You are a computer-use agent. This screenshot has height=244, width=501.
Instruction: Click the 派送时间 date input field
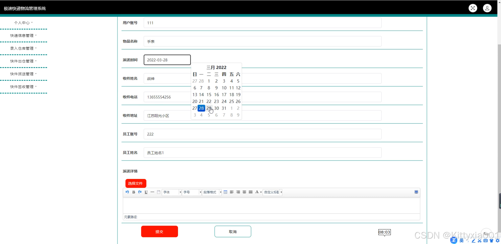pyautogui.click(x=167, y=60)
